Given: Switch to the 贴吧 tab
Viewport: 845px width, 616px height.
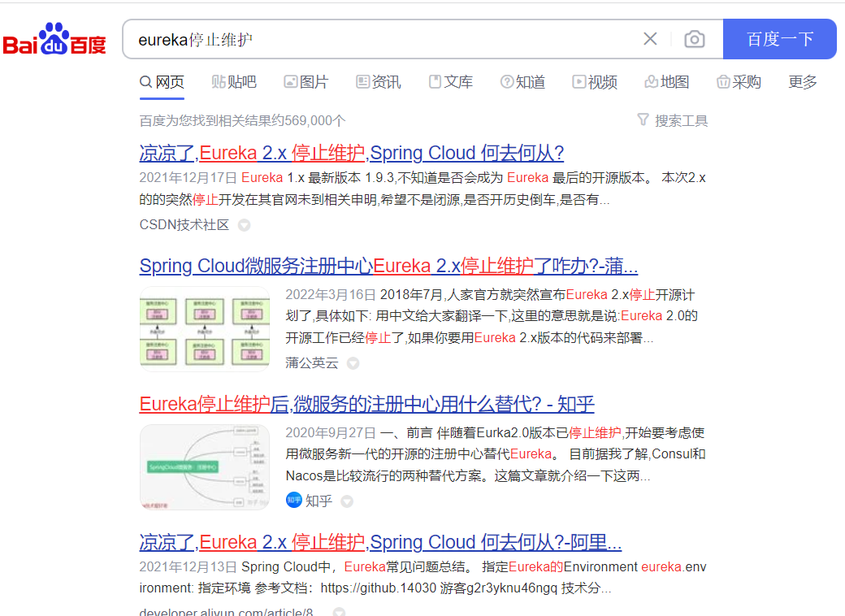Looking at the screenshot, I should (x=234, y=82).
